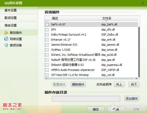Click the 配置插件 button
The width and height of the screenshot is (147, 113).
(59, 84)
